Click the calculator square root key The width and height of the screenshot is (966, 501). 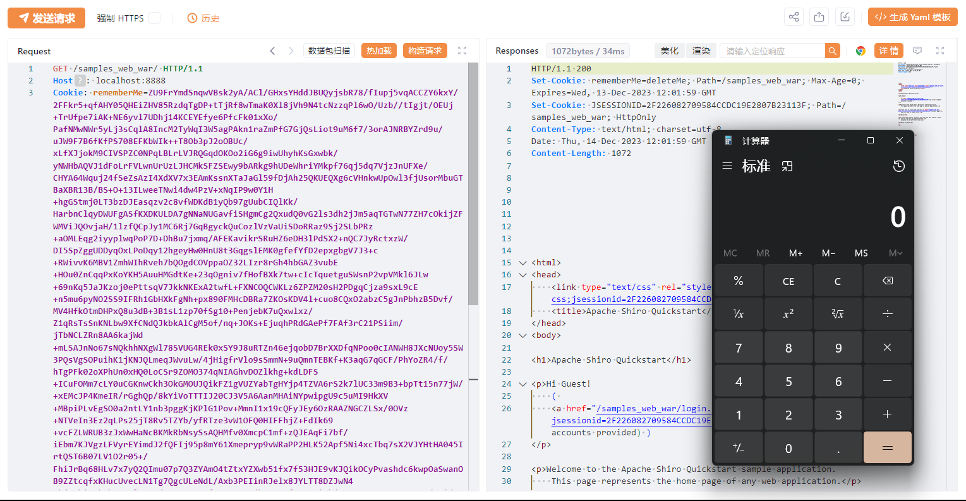838,314
